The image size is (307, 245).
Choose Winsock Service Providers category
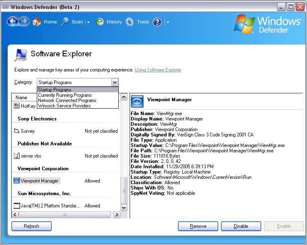78,105
